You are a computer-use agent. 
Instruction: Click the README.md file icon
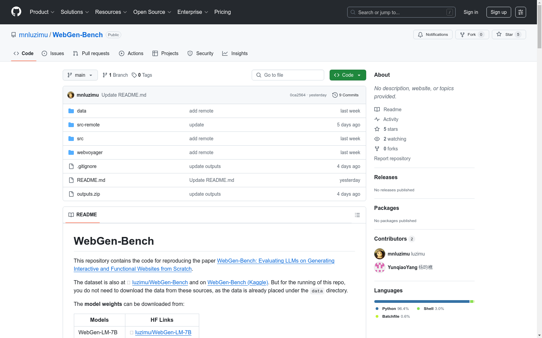(71, 180)
